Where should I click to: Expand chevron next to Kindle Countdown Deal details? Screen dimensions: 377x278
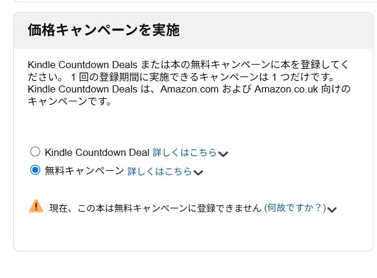[223, 154]
